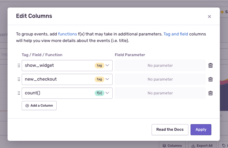Grab drag handle beside show_widget
This screenshot has width=228, height=148.
click(19, 66)
